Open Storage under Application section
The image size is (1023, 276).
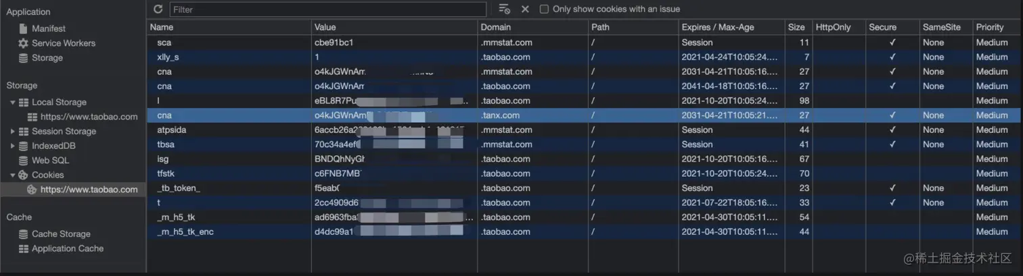pos(47,58)
